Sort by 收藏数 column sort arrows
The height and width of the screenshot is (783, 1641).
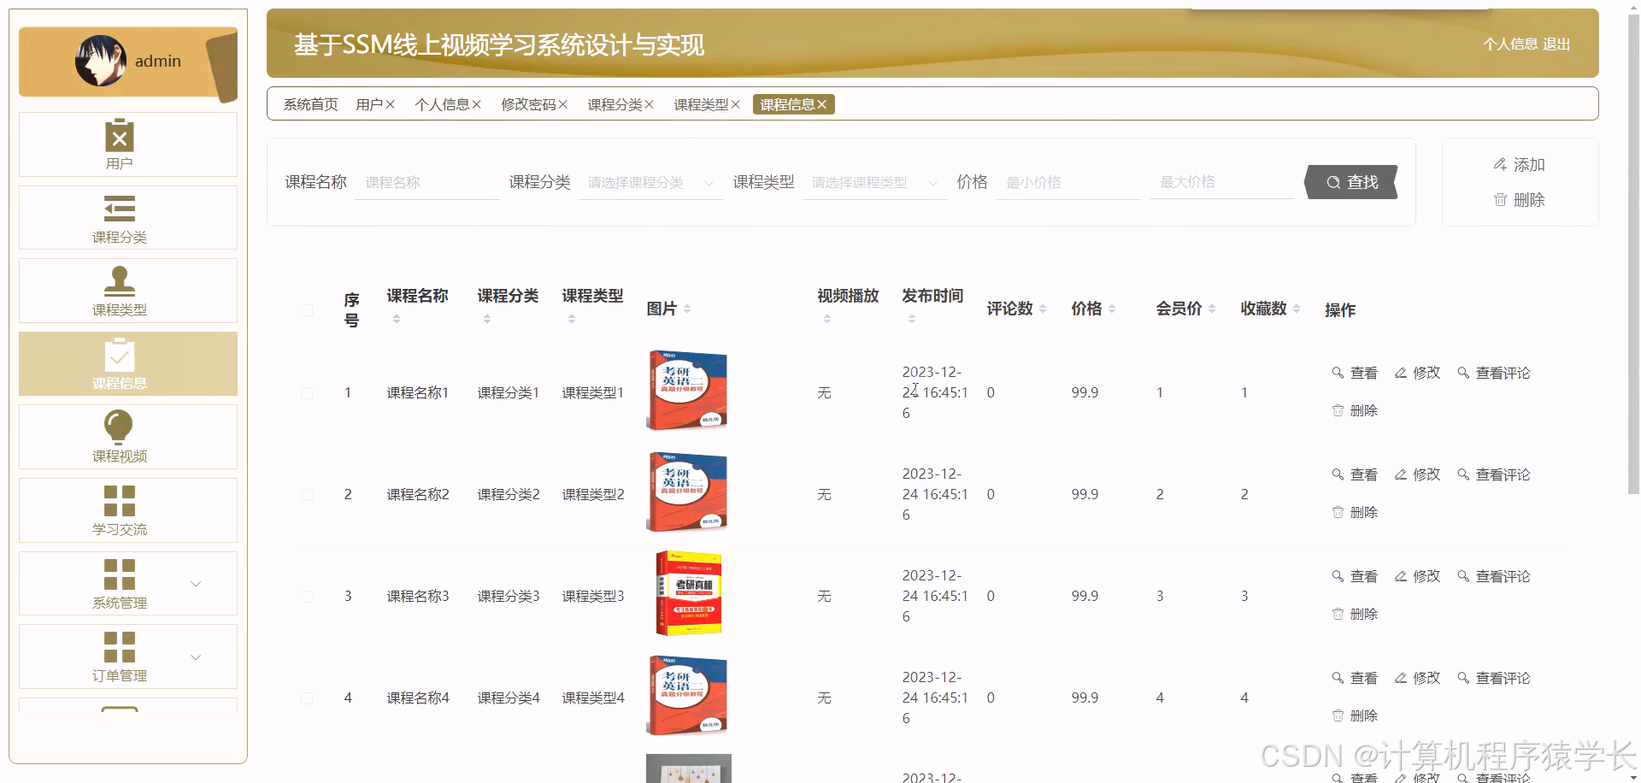point(1296,309)
